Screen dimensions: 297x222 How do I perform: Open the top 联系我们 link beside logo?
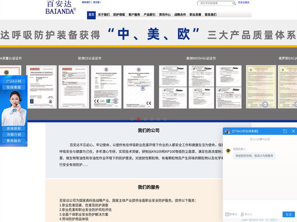coord(86,2)
